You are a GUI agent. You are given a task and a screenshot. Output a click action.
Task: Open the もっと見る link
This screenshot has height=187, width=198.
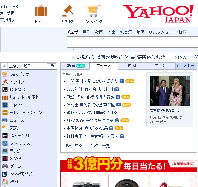(x=74, y=146)
